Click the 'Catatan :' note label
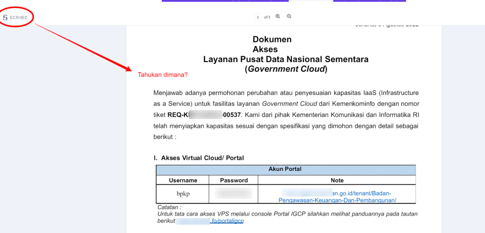Screen dimensions: 485x233 pyautogui.click(x=169, y=208)
